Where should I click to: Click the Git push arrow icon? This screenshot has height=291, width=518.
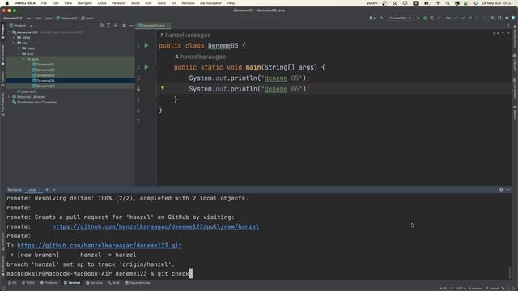pyautogui.click(x=469, y=18)
